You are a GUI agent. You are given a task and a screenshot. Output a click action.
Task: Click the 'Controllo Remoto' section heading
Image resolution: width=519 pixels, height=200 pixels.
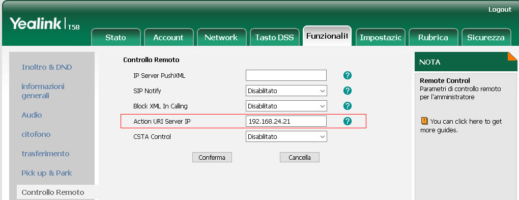pyautogui.click(x=151, y=60)
